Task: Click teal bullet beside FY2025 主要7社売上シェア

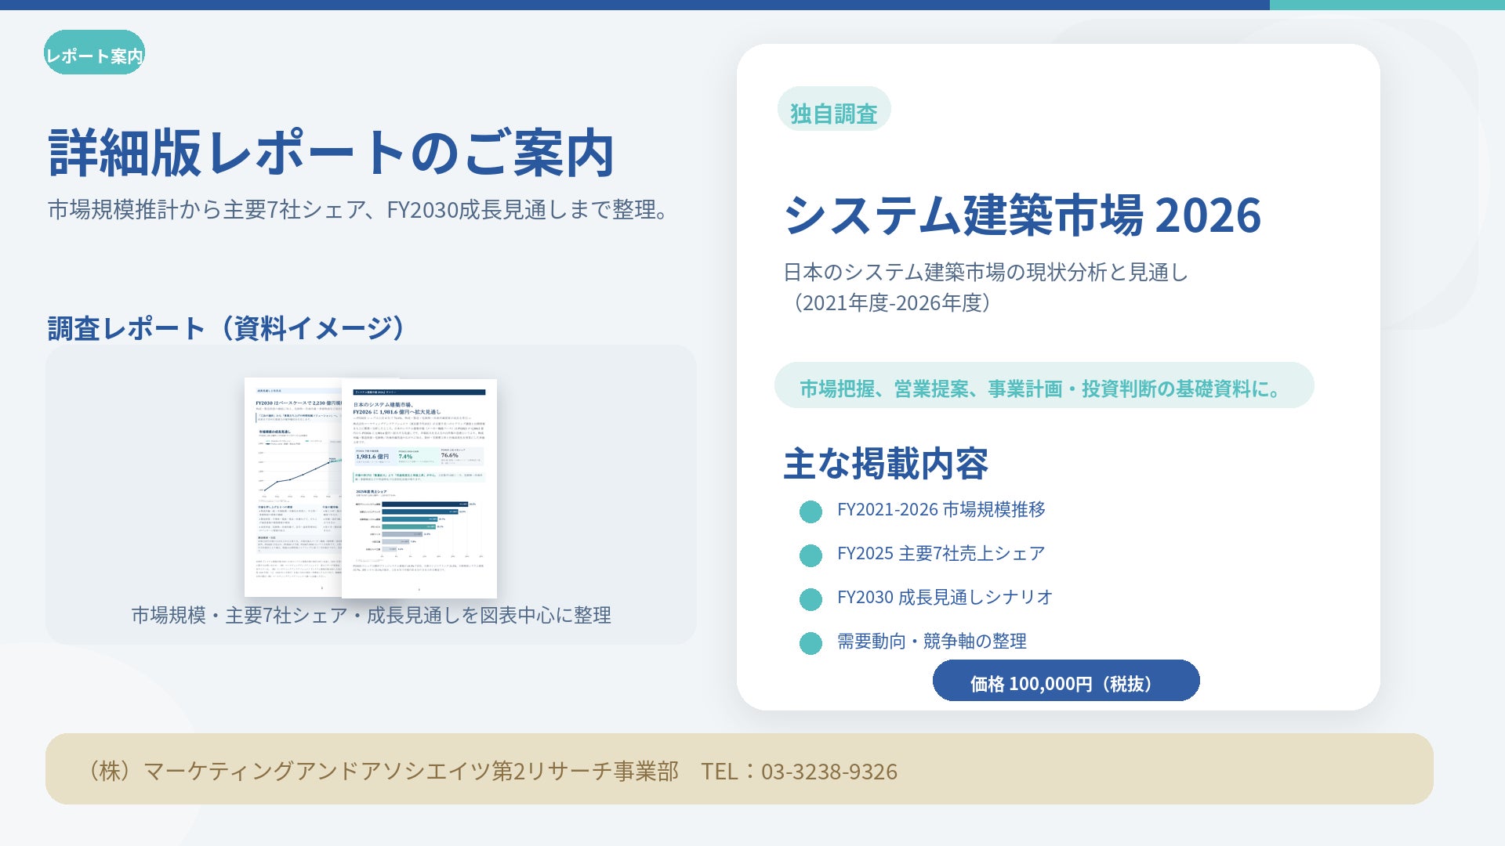Action: click(811, 555)
